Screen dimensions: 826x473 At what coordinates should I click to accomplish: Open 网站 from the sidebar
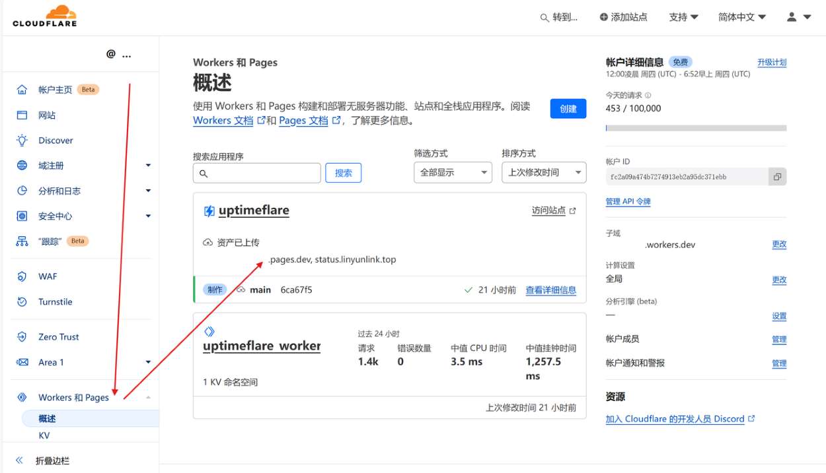click(x=47, y=115)
